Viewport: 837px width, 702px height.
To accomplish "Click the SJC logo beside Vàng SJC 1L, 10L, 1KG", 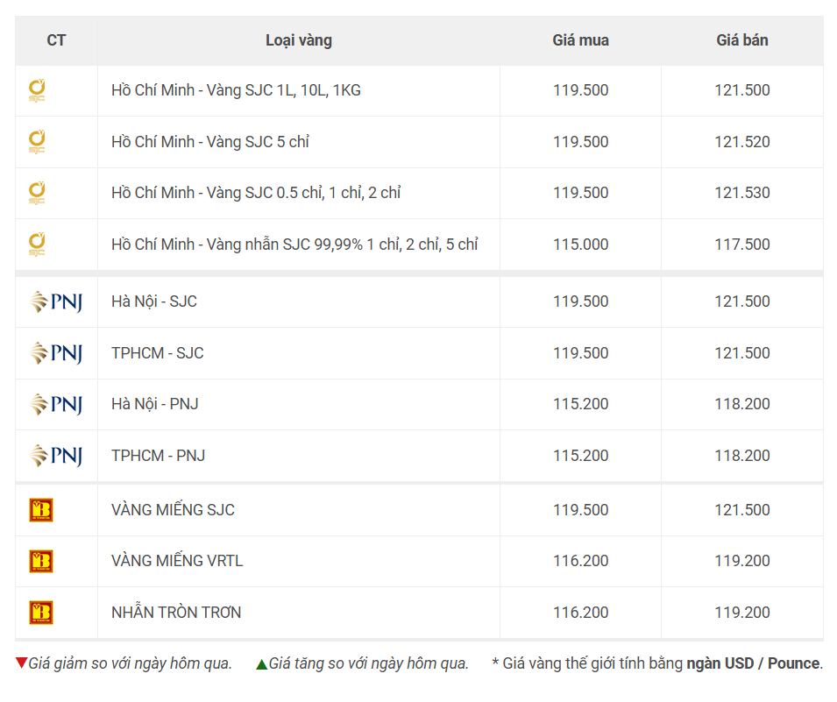I will [x=37, y=91].
